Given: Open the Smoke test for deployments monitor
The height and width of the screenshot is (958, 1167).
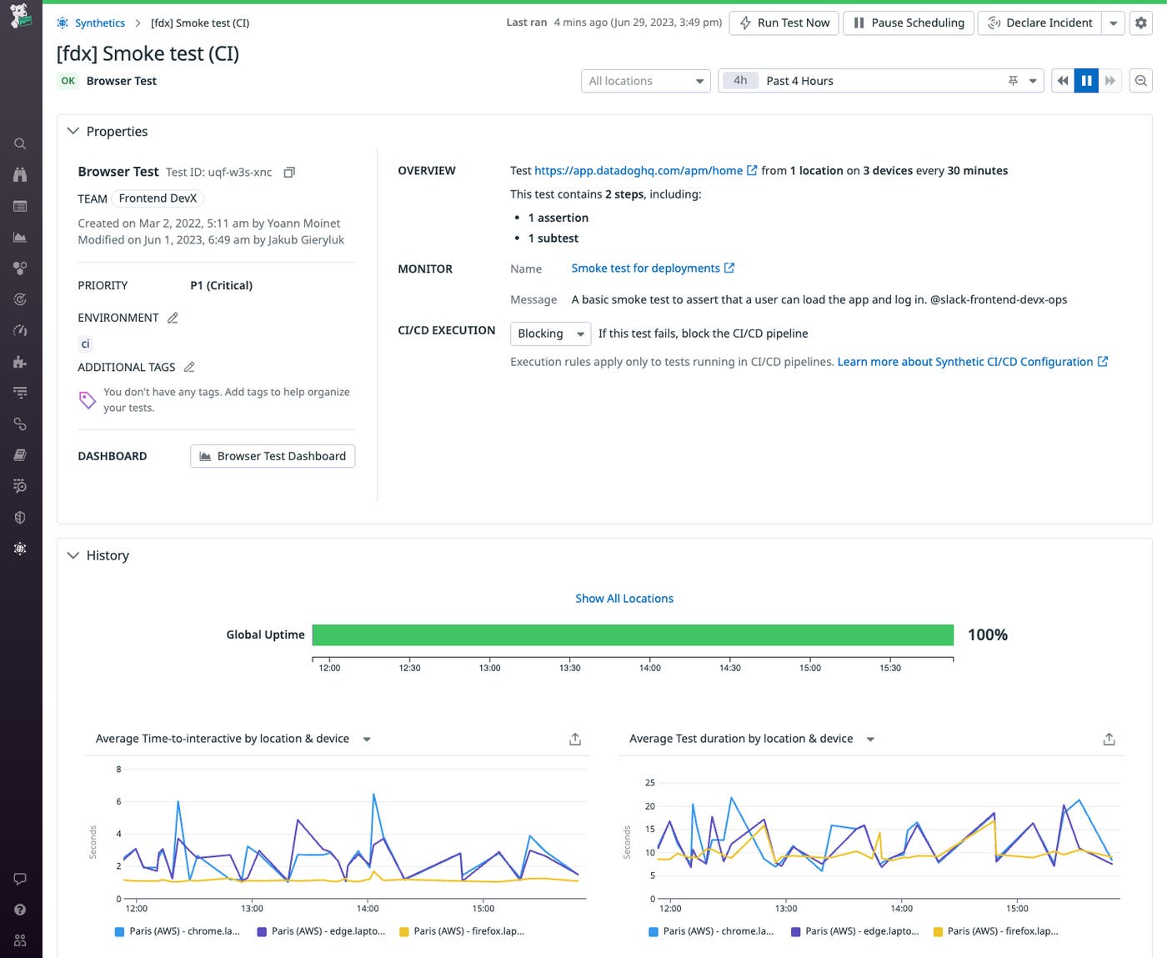Looking at the screenshot, I should click(646, 268).
